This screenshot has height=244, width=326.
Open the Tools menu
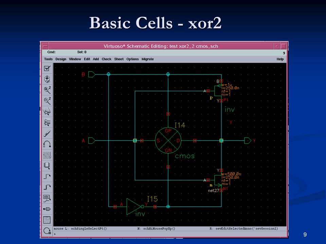point(48,59)
